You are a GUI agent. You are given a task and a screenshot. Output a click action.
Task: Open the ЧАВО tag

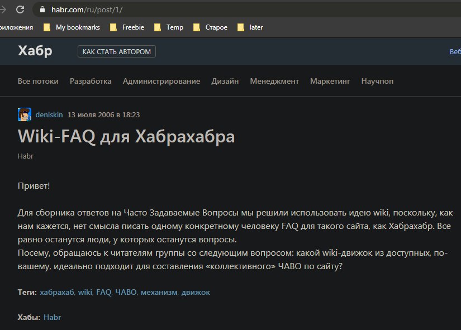coord(126,292)
